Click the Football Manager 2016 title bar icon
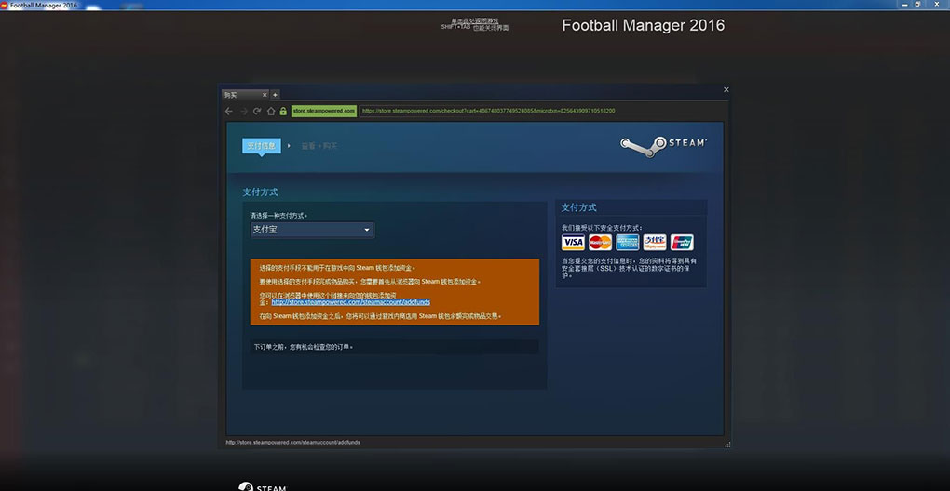 (5, 5)
